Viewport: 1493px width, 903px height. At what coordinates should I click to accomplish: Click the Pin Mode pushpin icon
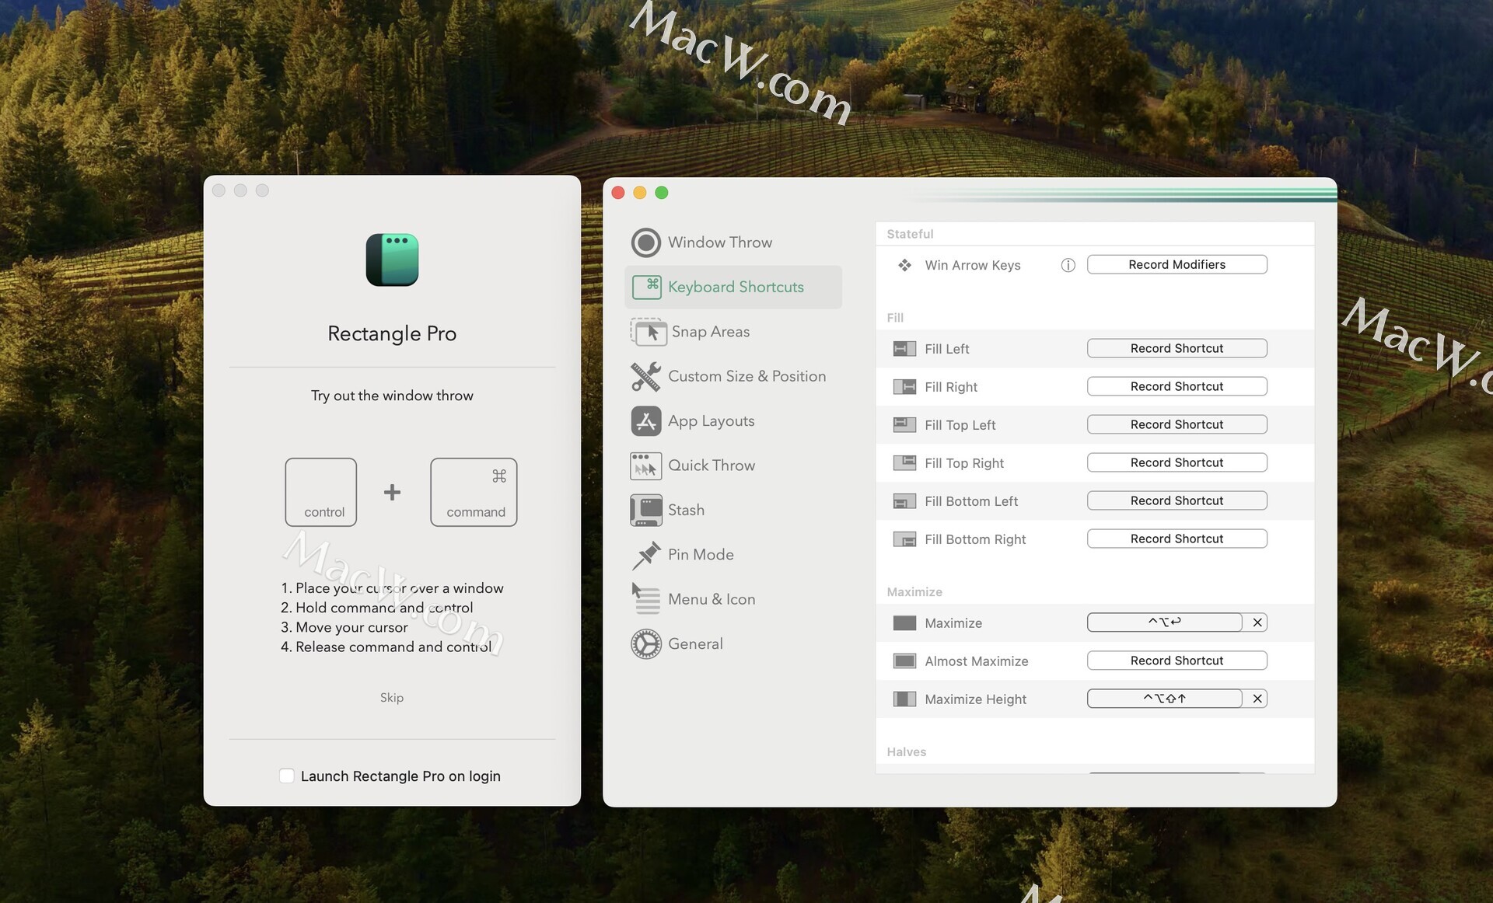tap(645, 555)
